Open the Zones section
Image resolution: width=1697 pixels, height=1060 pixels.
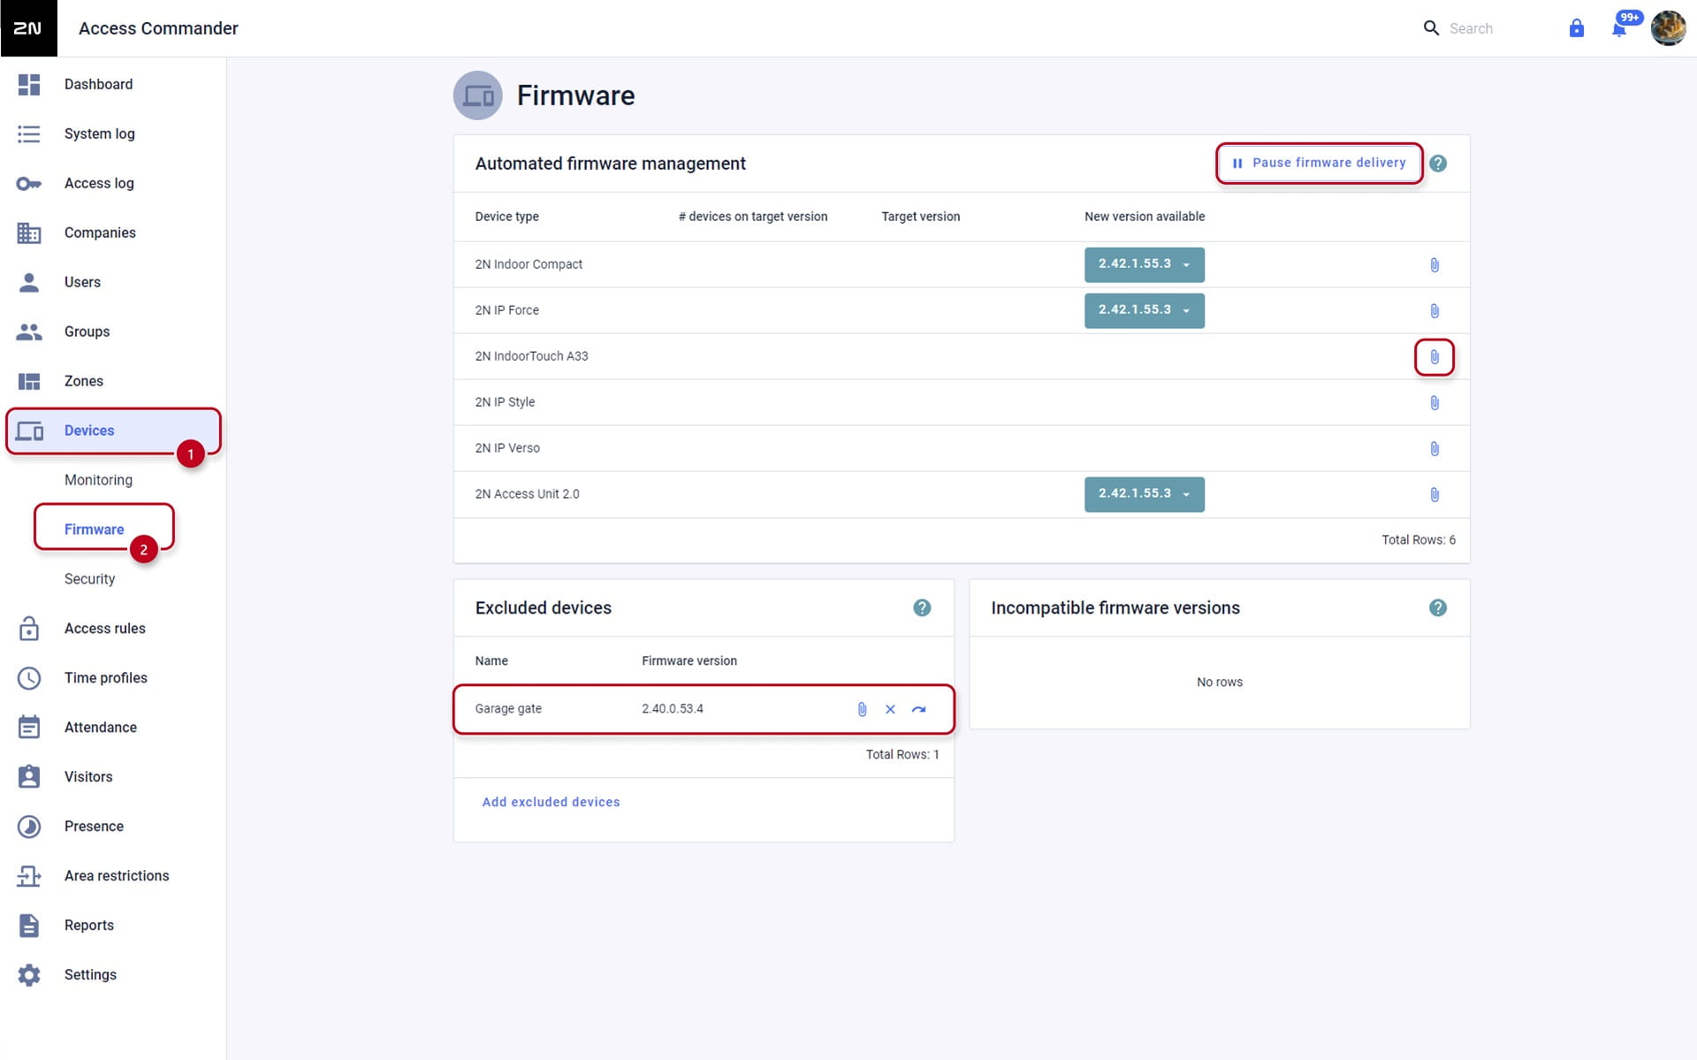click(x=84, y=381)
